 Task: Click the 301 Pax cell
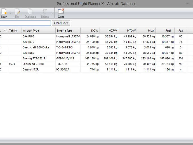(x=181, y=59)
